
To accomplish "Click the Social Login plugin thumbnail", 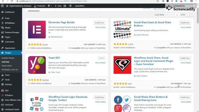I will (37, 104).
